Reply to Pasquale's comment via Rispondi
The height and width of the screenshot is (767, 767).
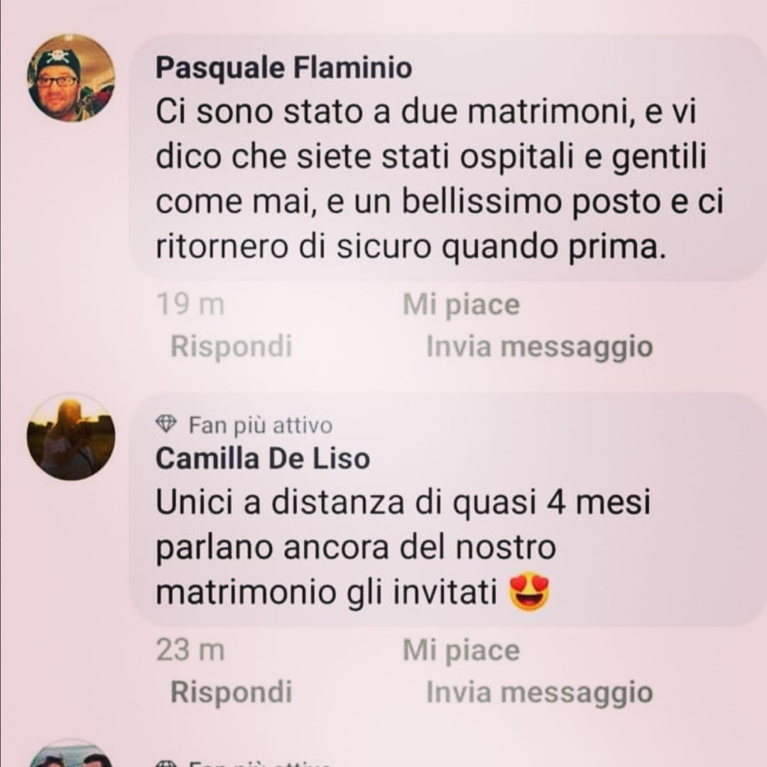point(232,347)
